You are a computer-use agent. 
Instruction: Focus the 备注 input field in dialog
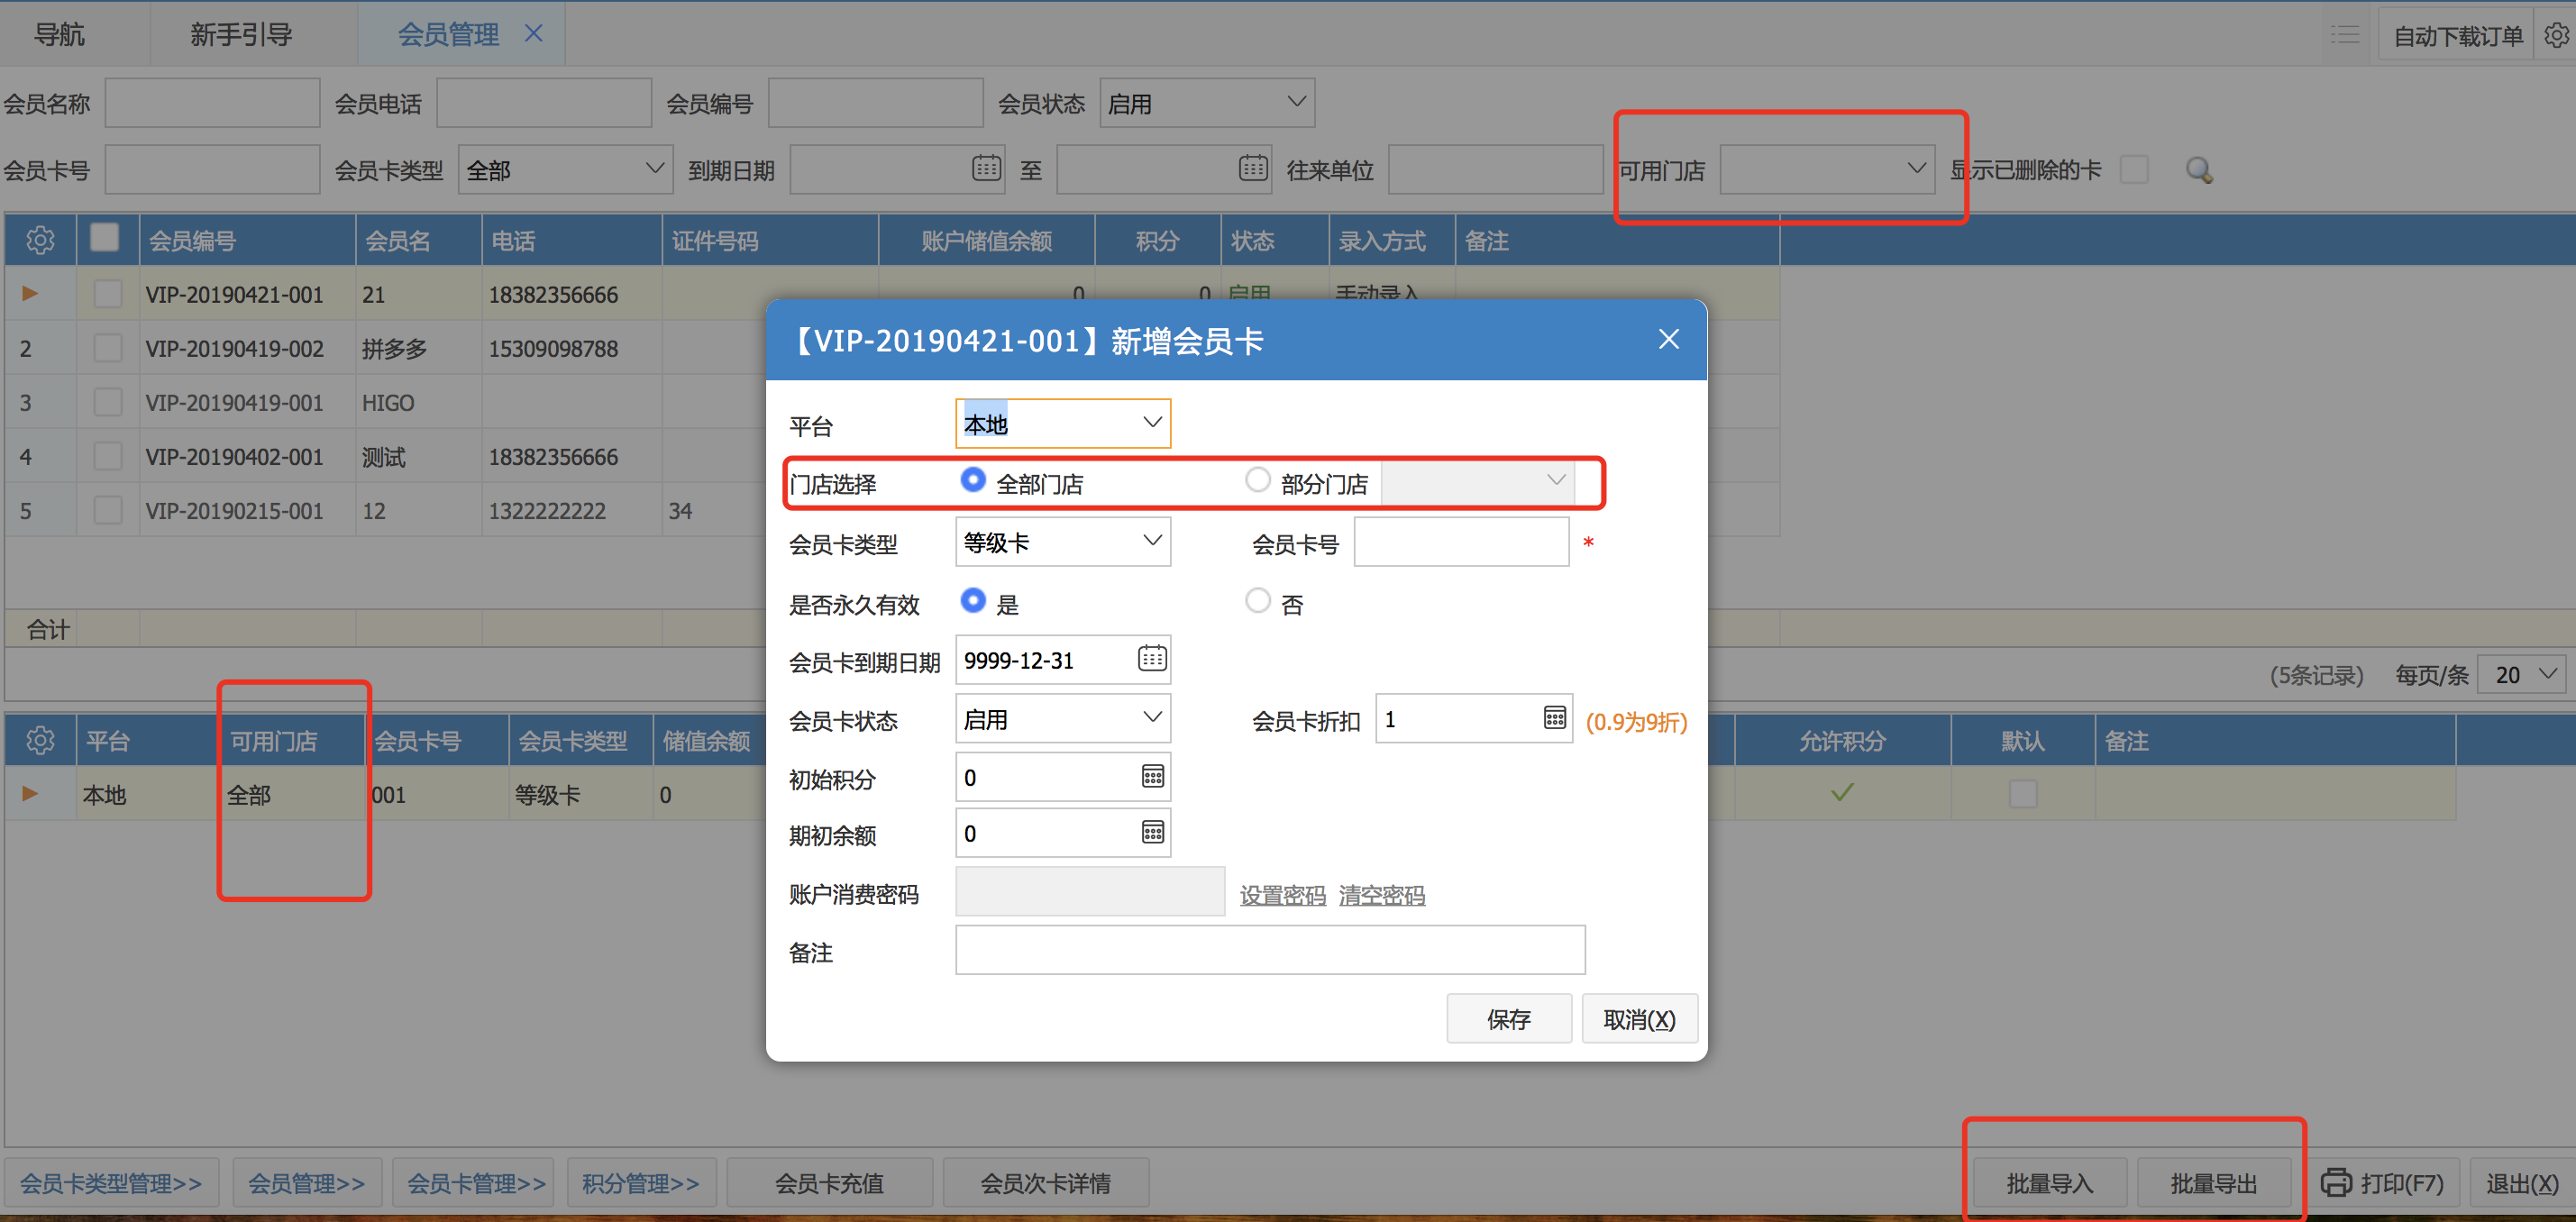[1270, 949]
